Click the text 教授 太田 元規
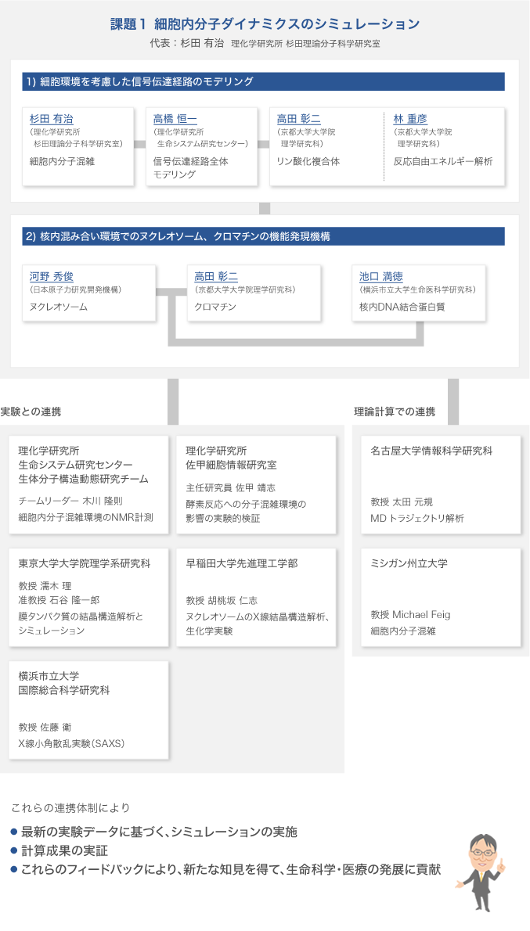This screenshot has width=530, height=931. pos(402,502)
